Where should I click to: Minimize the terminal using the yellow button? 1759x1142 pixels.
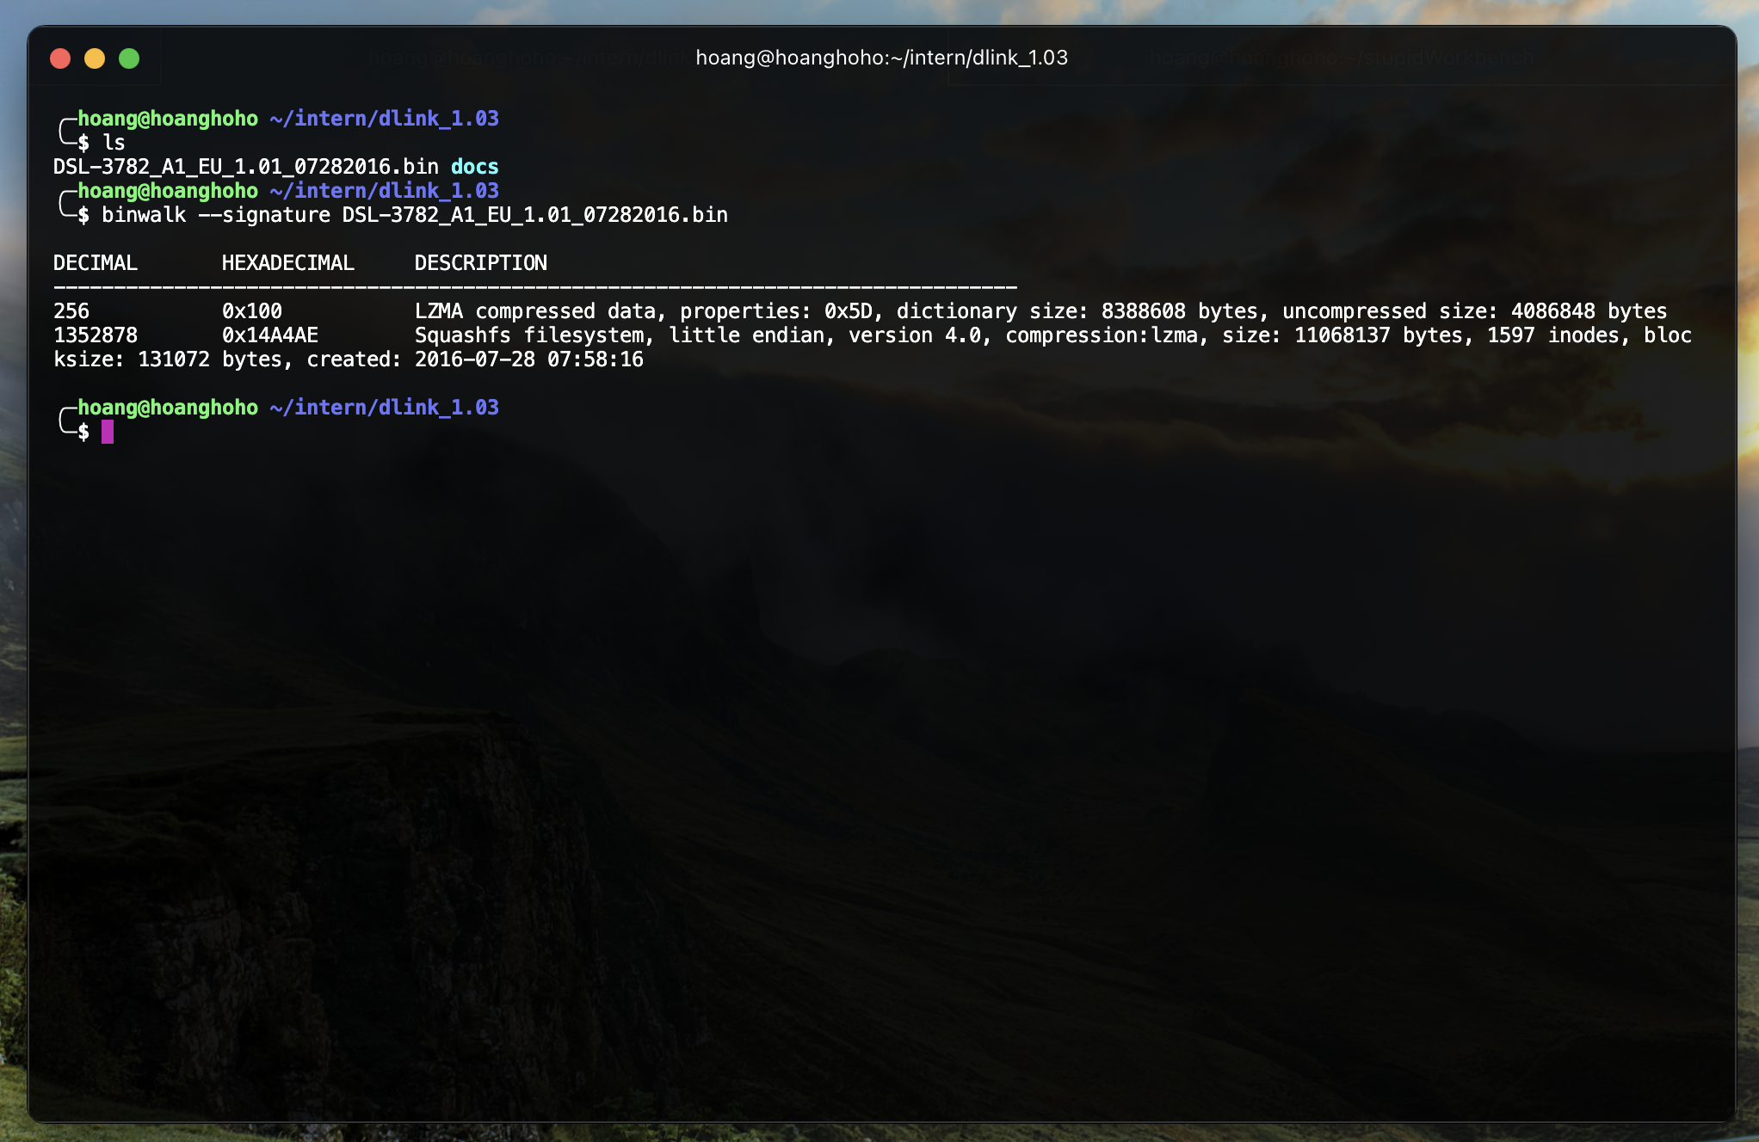95,58
